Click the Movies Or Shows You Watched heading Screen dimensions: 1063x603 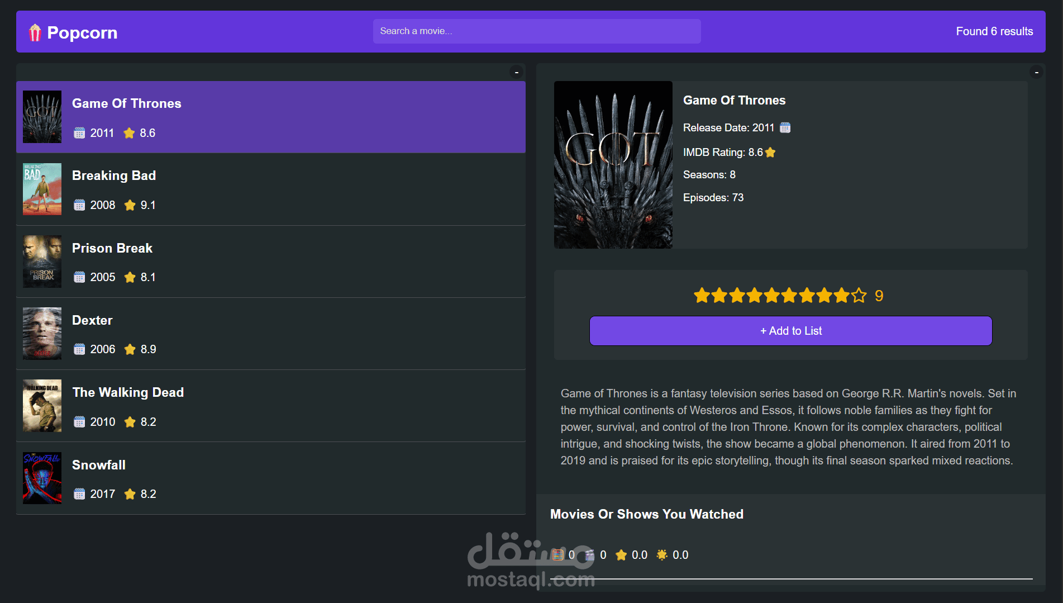[647, 514]
